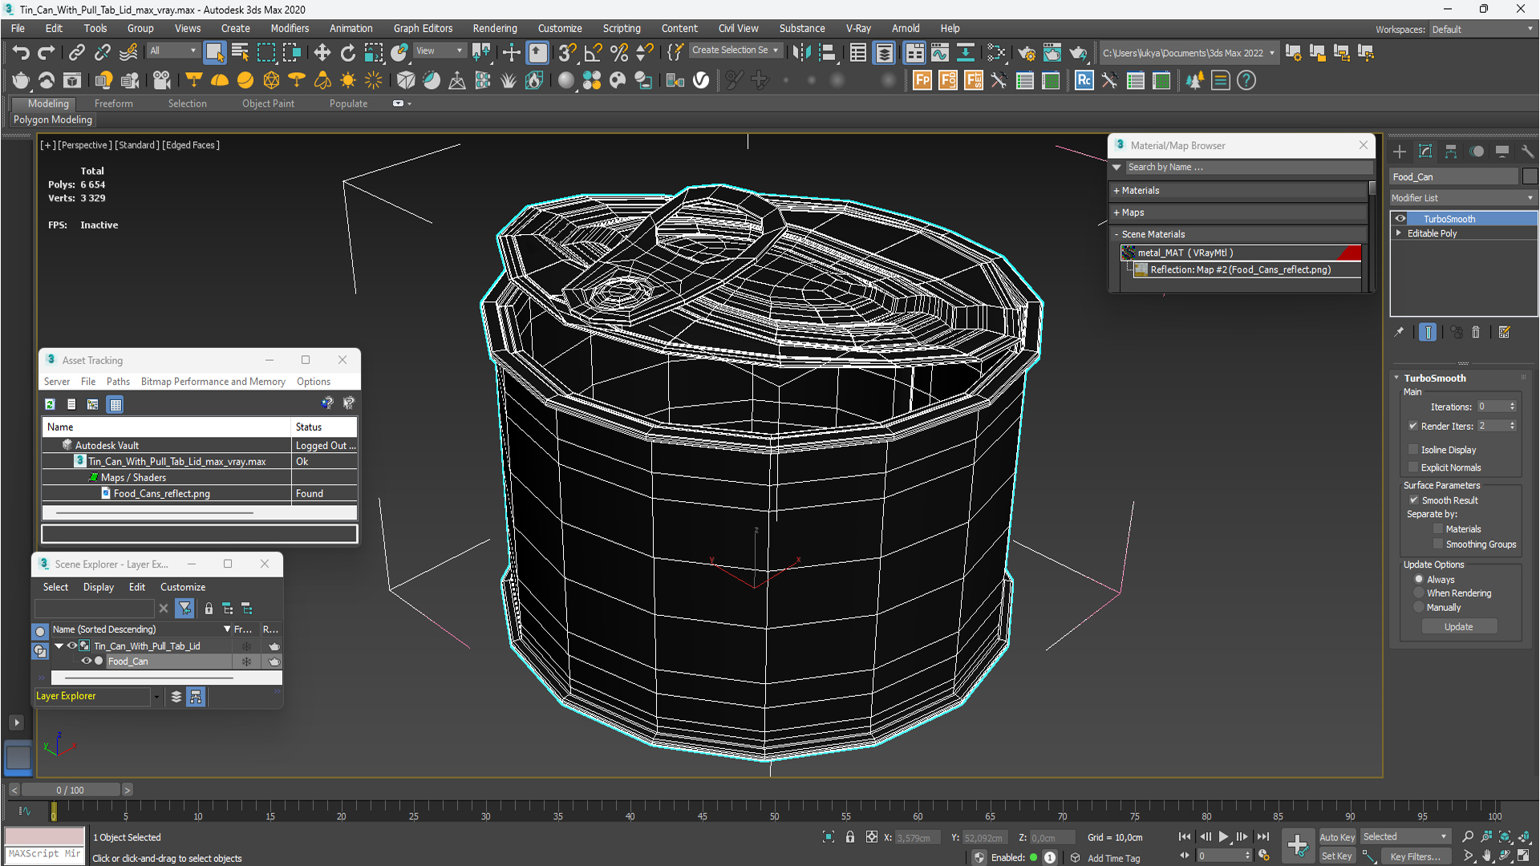Click the TurboSmooth Update button
The height and width of the screenshot is (866, 1540).
[1458, 627]
